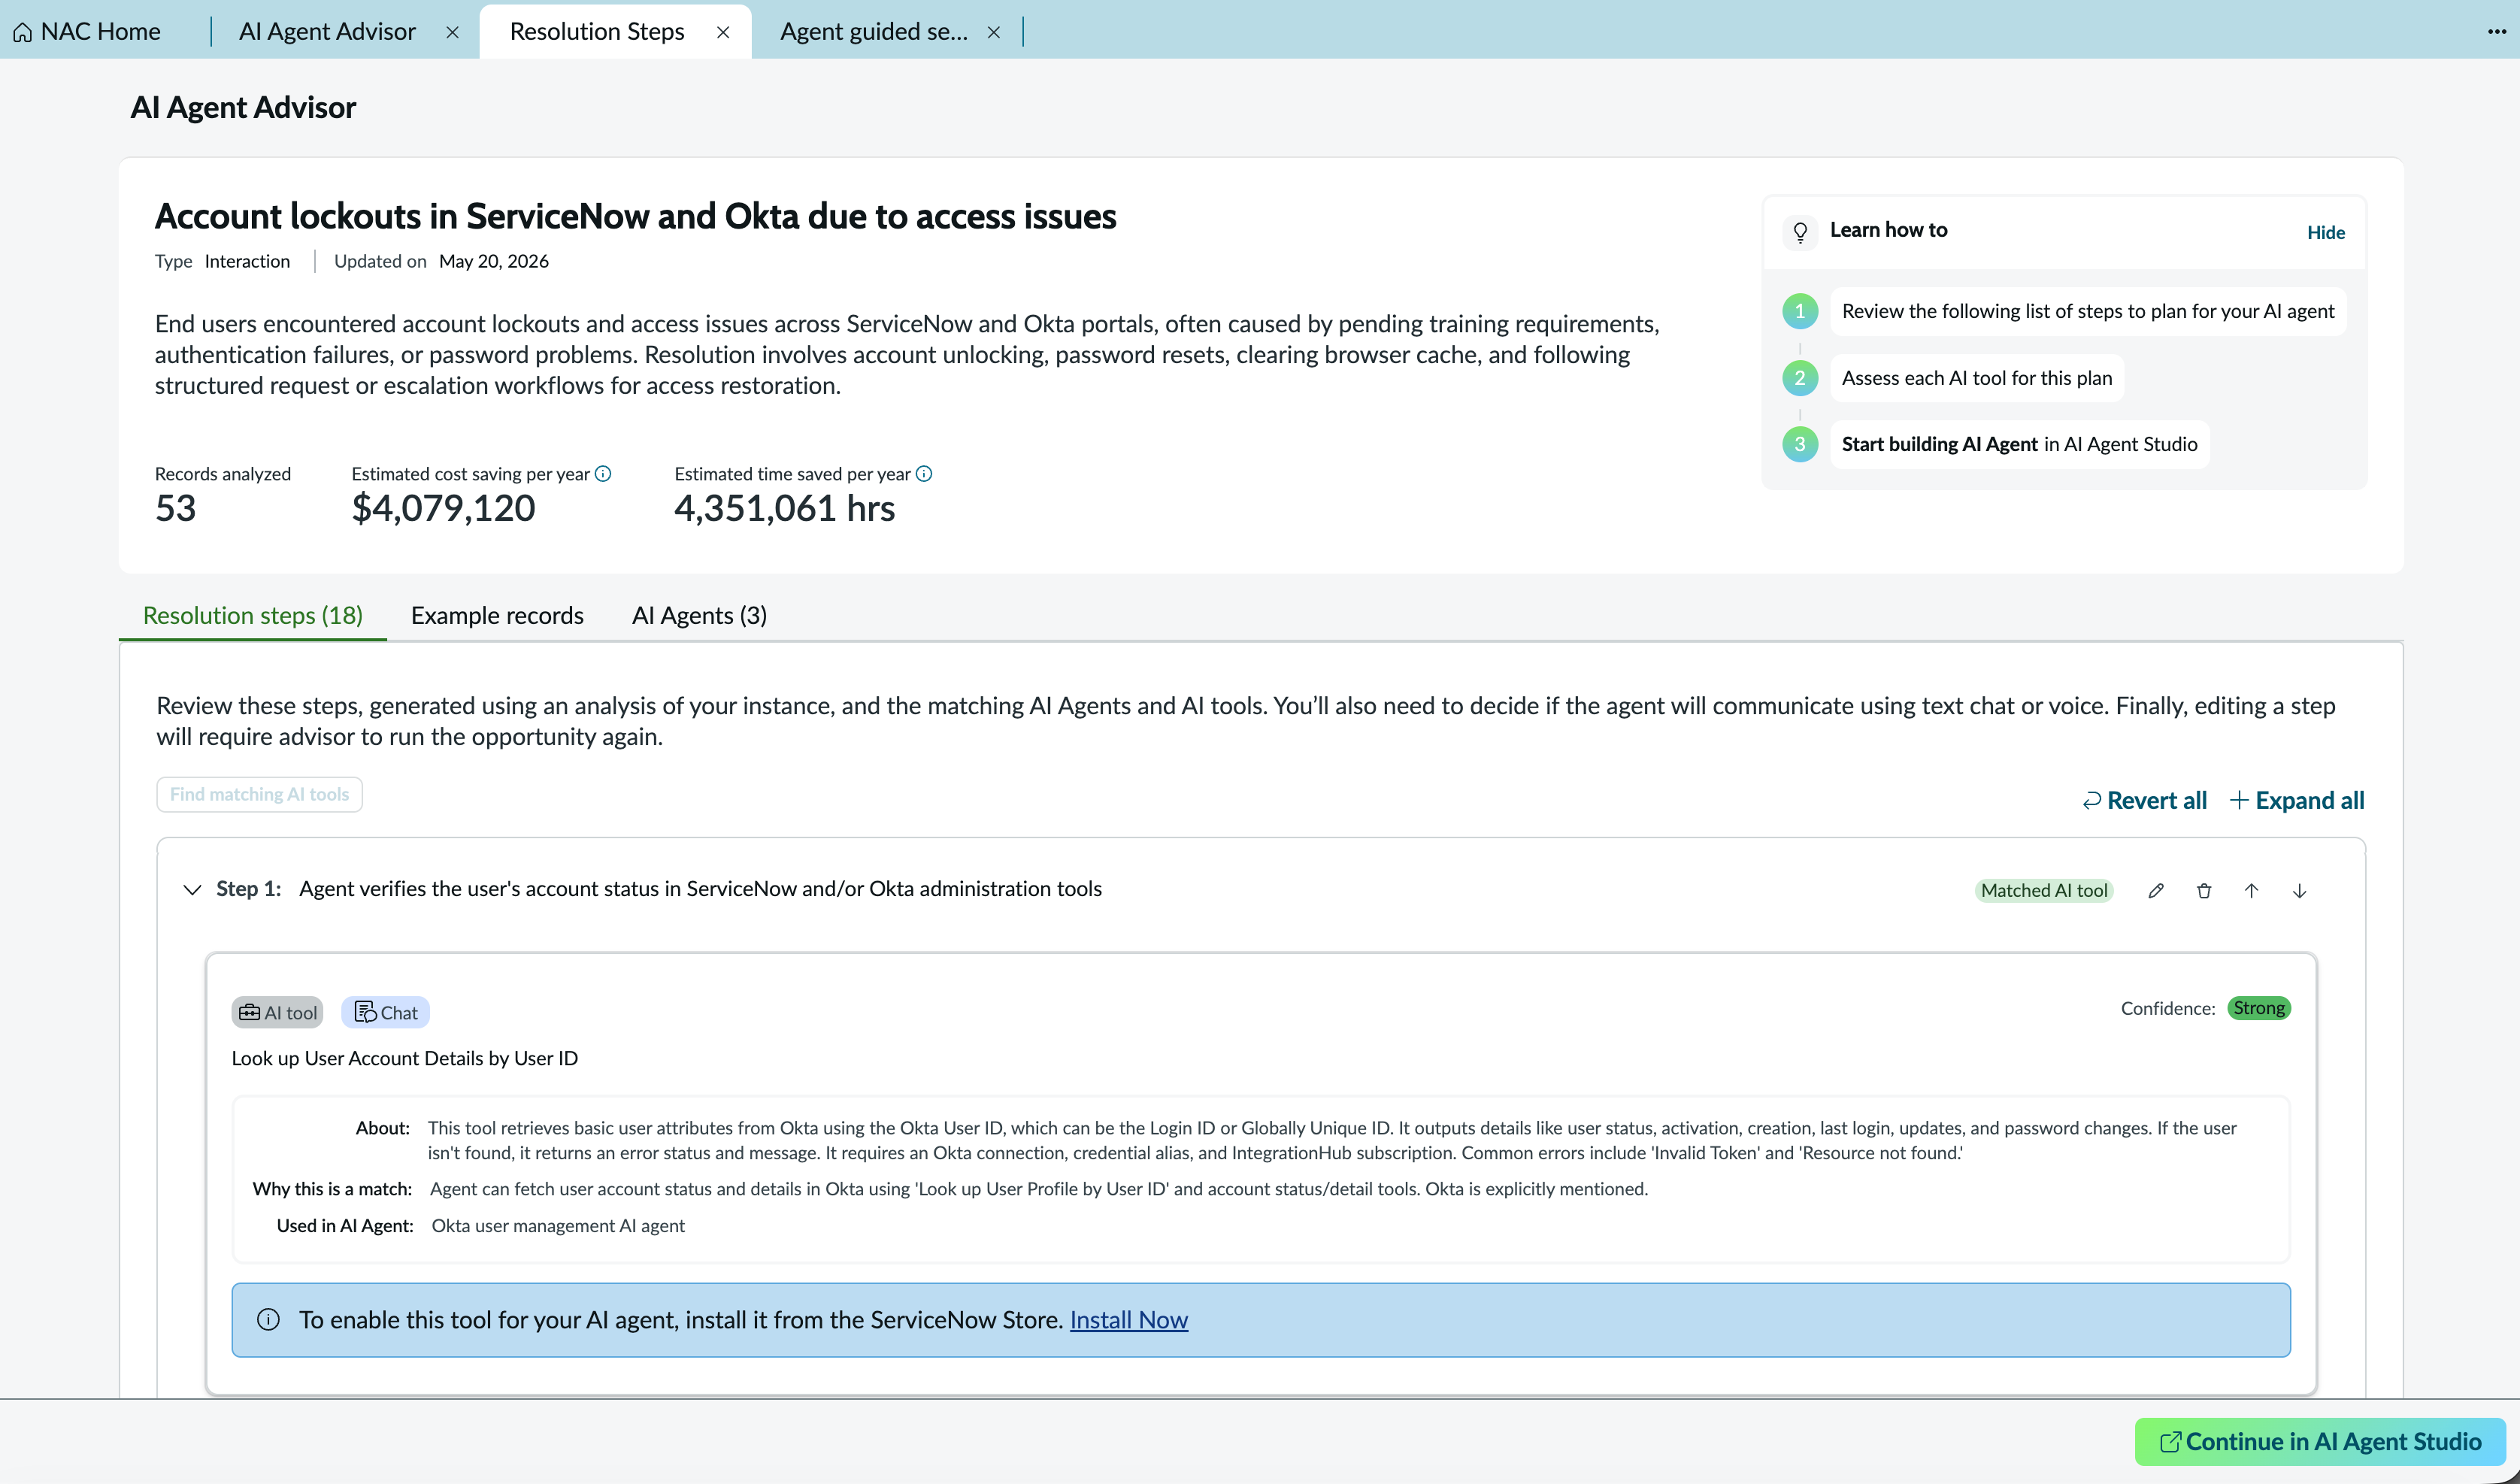Close the Resolution Steps tab
The image size is (2520, 1484).
point(723,32)
